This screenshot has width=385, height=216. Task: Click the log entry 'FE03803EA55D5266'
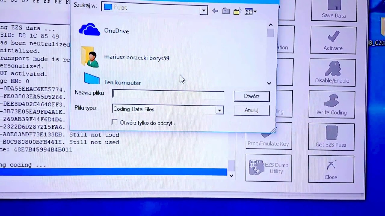[x=34, y=97]
